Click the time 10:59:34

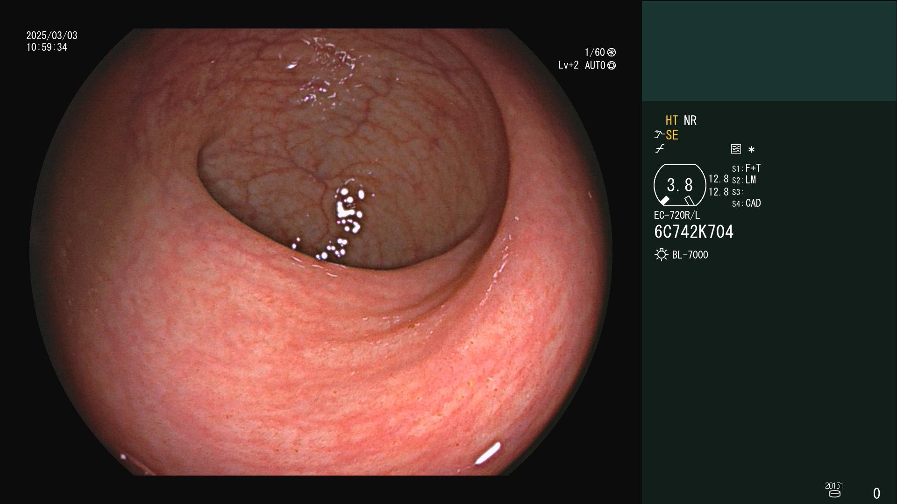(x=47, y=47)
